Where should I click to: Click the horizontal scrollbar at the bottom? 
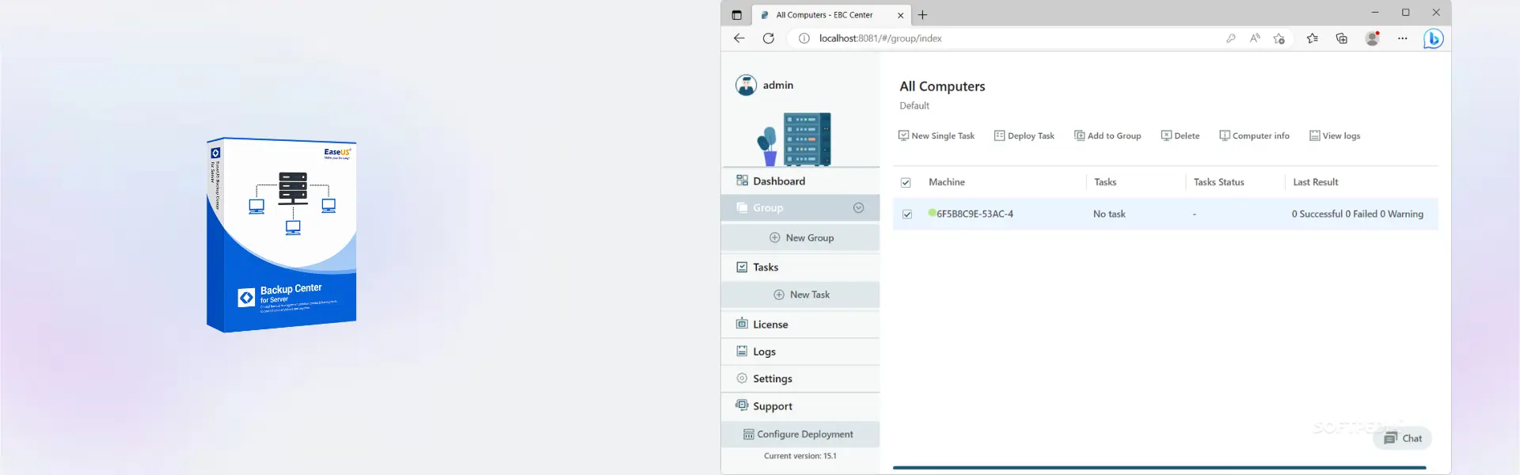pos(1160,468)
